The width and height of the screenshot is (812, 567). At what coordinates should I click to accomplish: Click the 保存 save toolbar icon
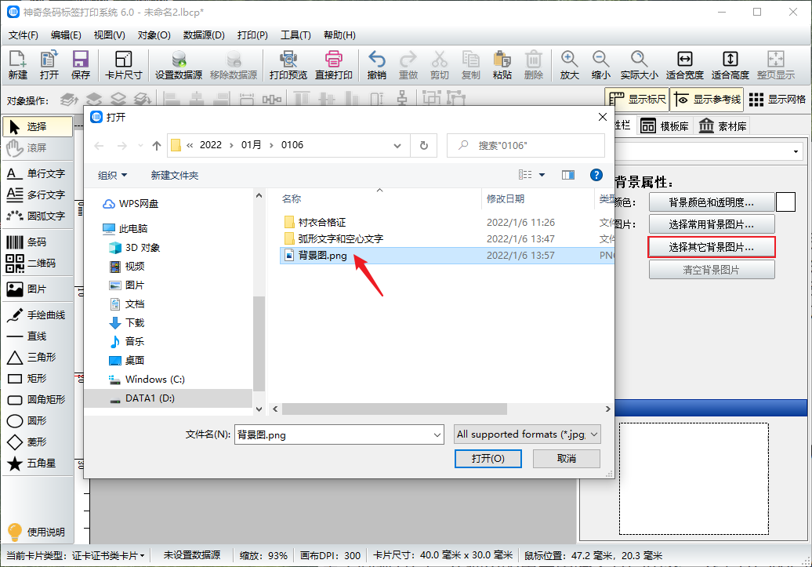(81, 65)
